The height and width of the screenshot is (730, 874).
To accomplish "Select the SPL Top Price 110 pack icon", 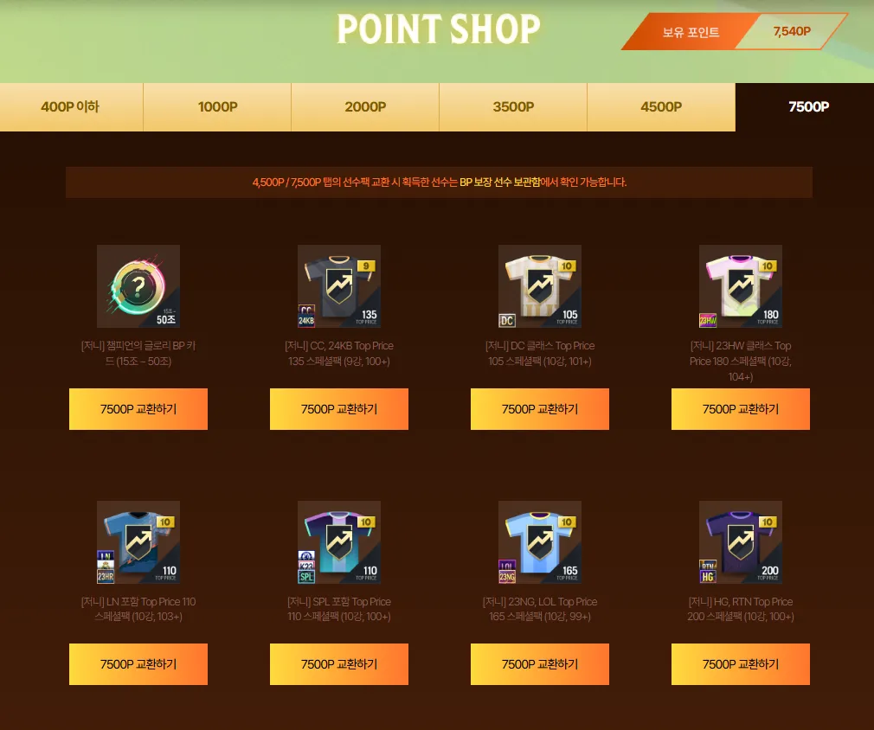I will tap(339, 542).
